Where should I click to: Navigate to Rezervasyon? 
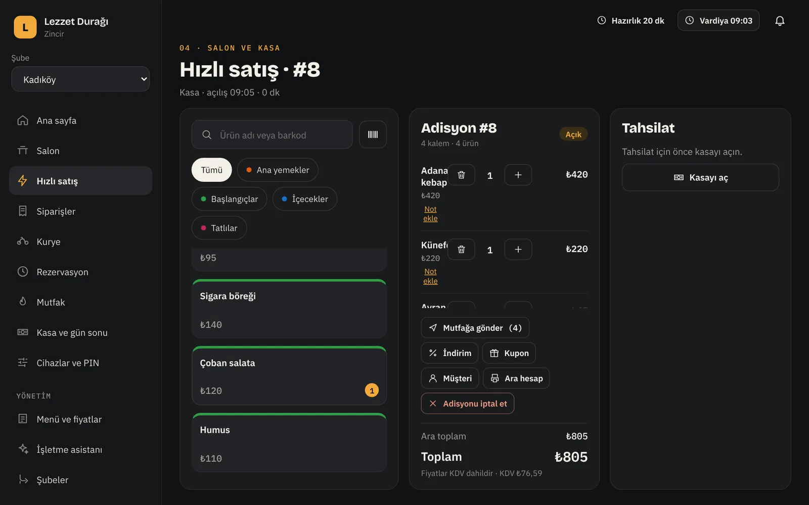click(x=80, y=272)
